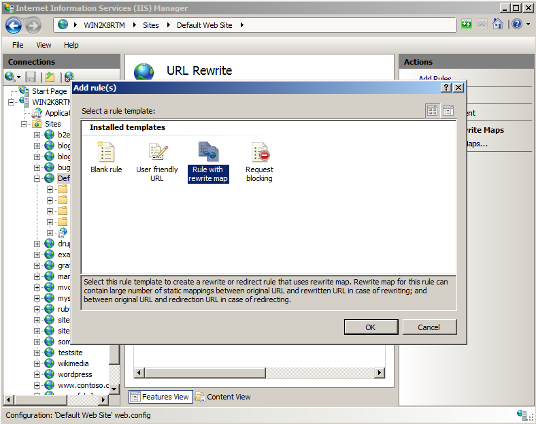
Task: Select the testsite tree item
Action: [x=70, y=353]
